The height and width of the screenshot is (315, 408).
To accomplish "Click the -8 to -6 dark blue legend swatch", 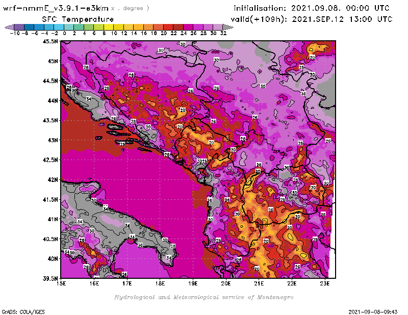I will [x=30, y=27].
